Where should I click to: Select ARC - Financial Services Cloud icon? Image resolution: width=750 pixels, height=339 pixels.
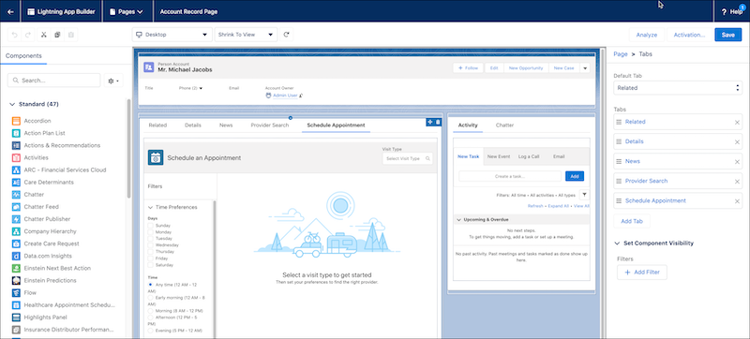pos(16,170)
